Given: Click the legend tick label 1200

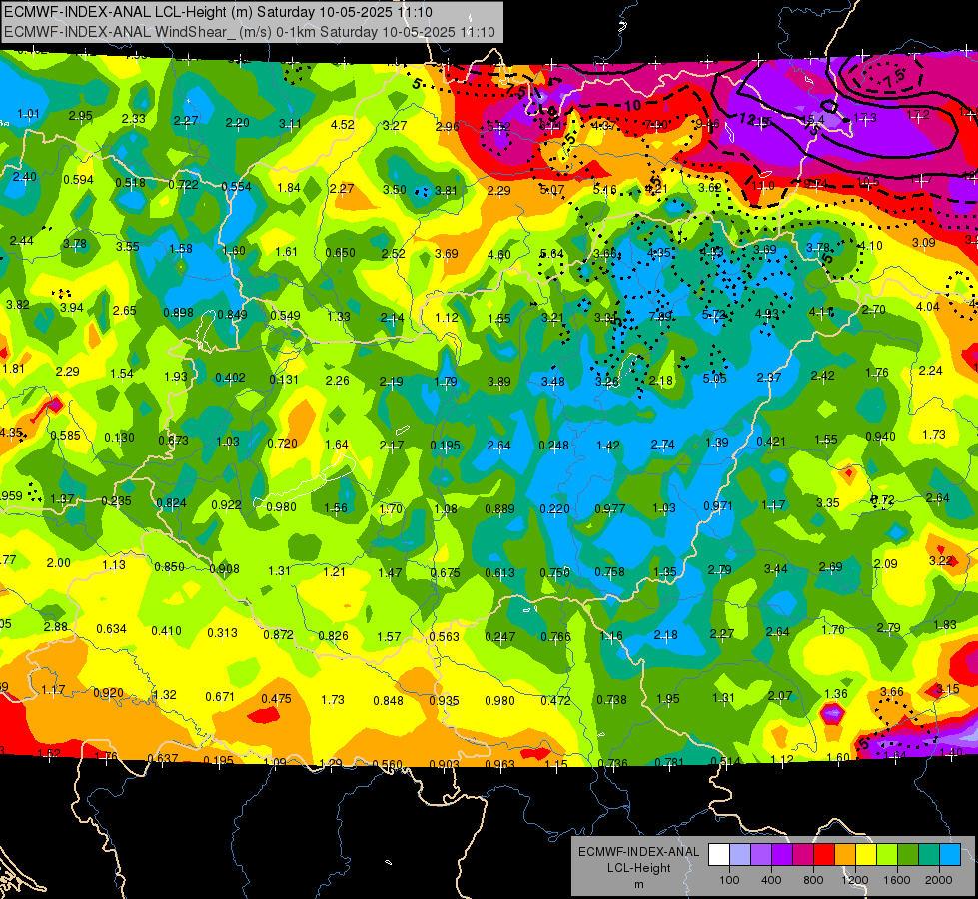Looking at the screenshot, I should [x=854, y=880].
